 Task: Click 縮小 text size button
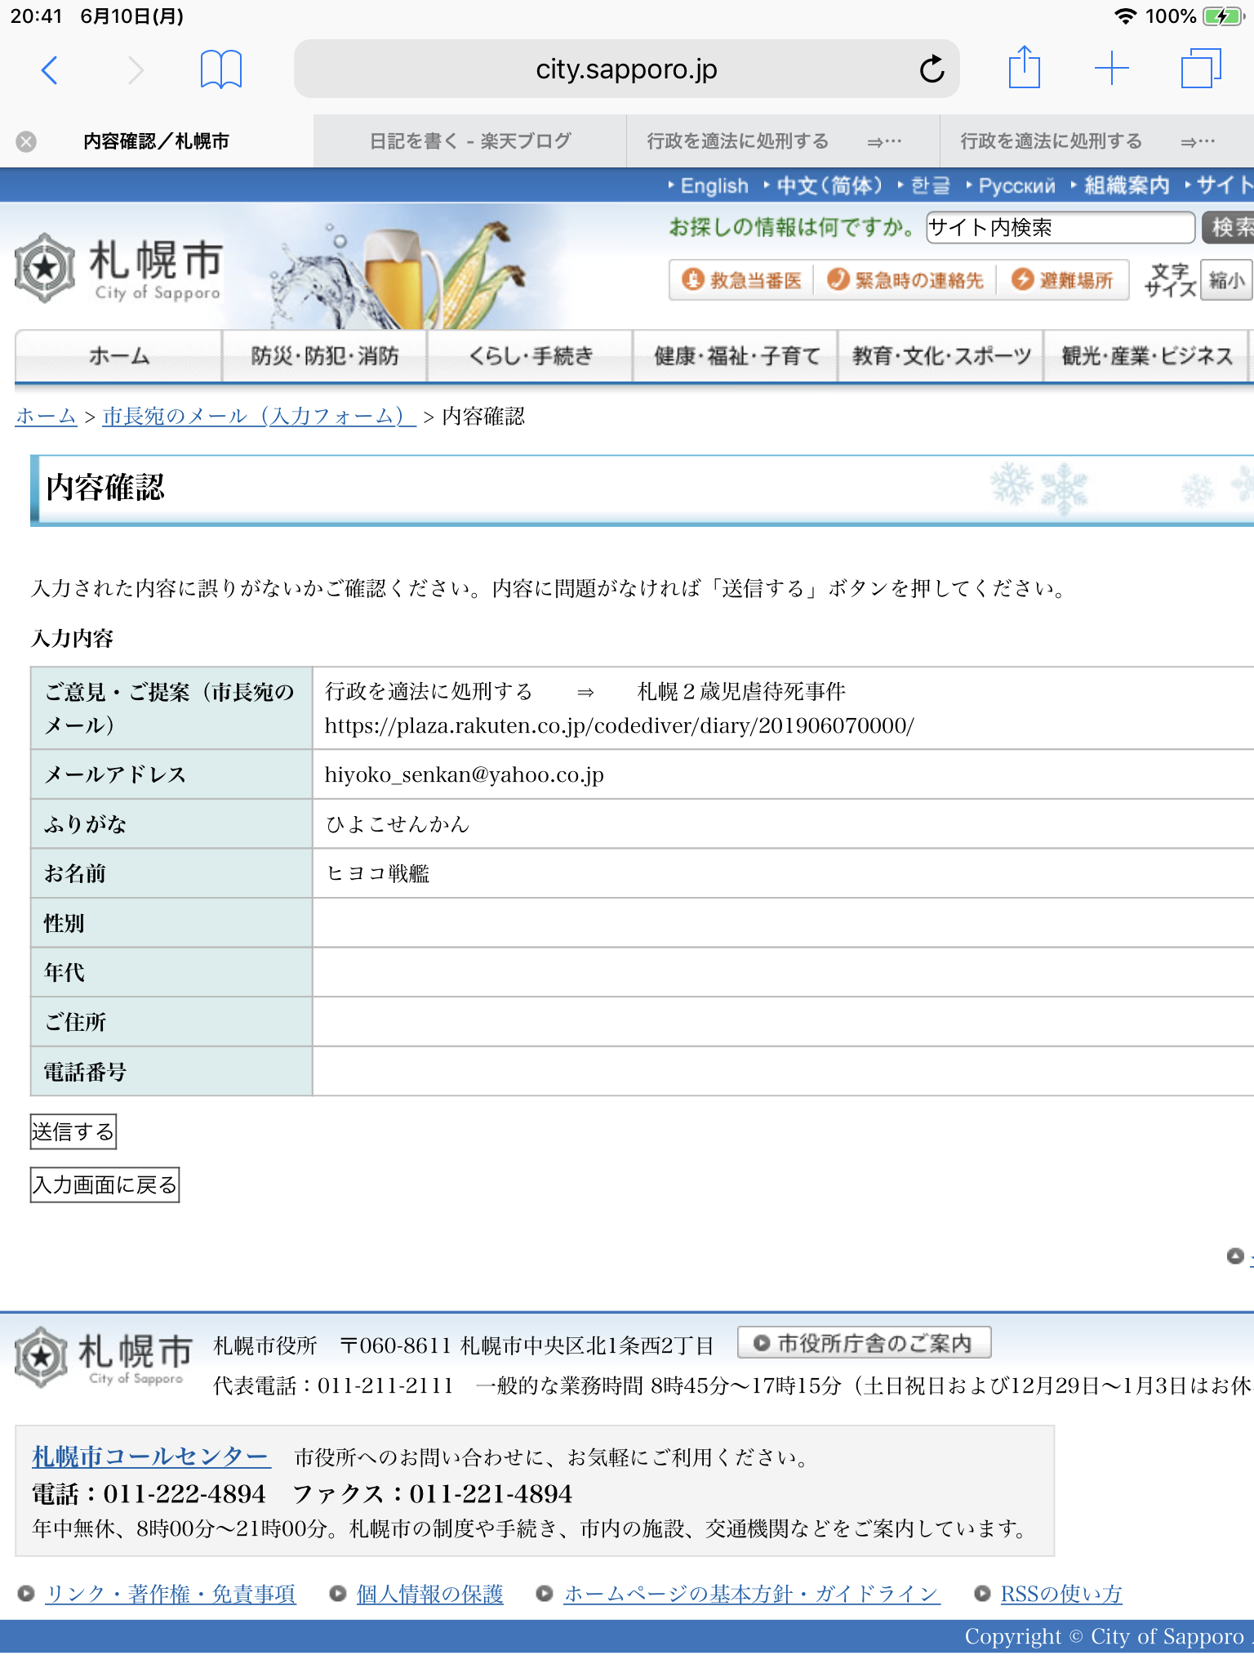[1226, 280]
